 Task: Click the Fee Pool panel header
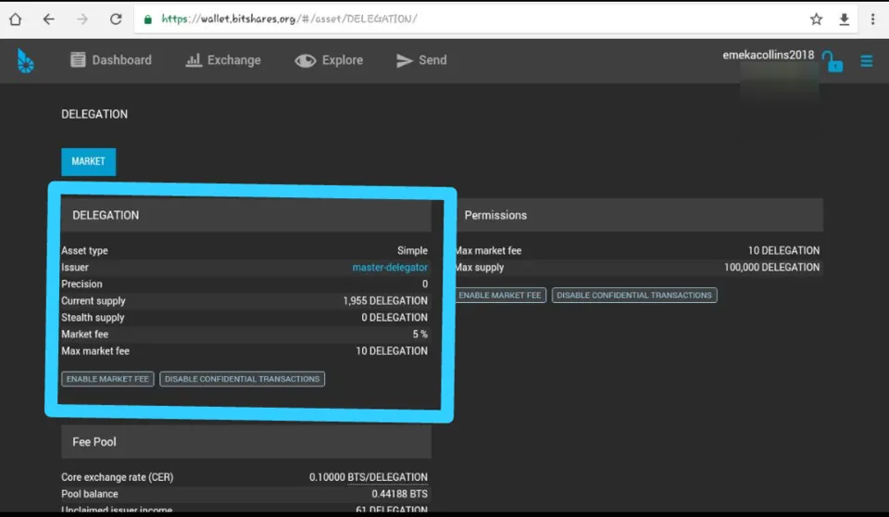246,442
